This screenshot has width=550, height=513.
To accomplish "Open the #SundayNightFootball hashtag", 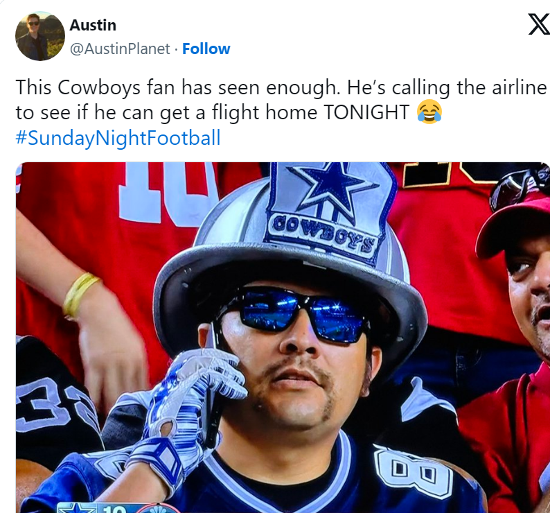I will [118, 138].
